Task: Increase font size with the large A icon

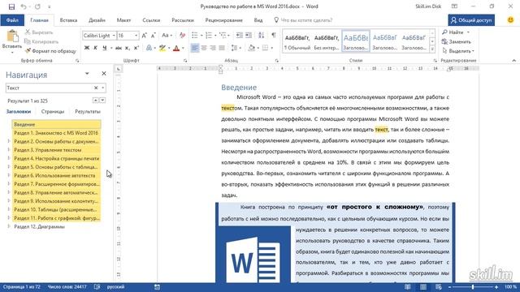Action: pyautogui.click(x=145, y=36)
